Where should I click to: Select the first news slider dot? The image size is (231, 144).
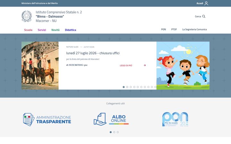coord(124,87)
